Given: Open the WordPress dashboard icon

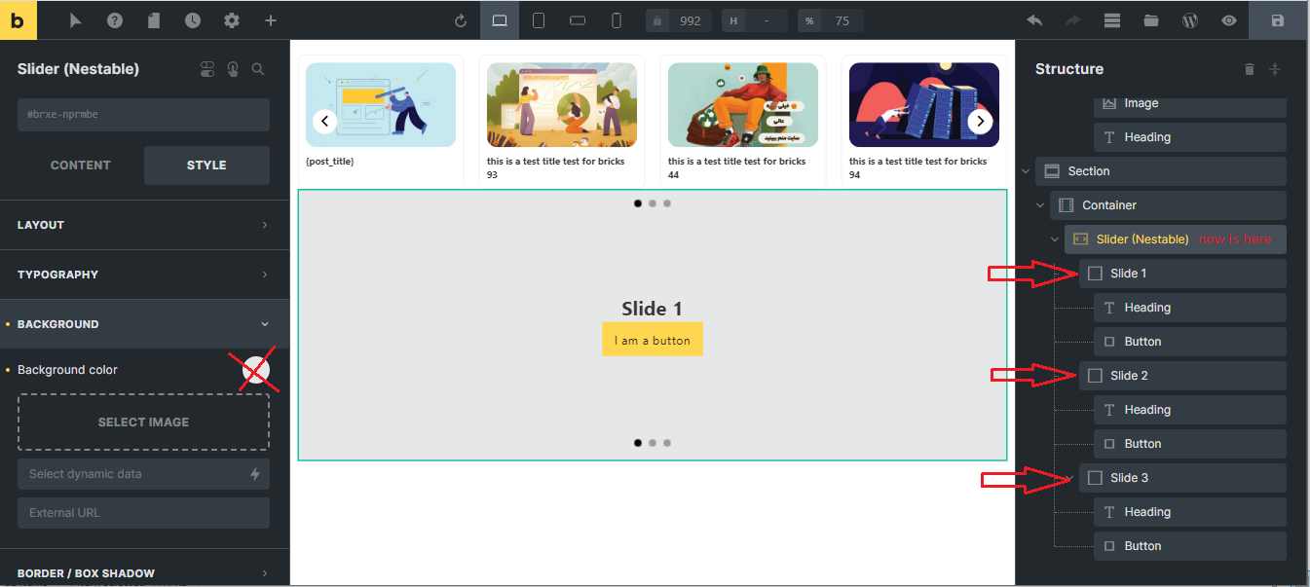Looking at the screenshot, I should coord(1189,19).
